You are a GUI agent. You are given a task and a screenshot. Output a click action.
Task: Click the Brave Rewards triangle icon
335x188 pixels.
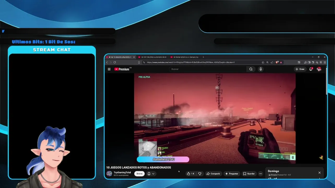pyautogui.click(x=281, y=62)
